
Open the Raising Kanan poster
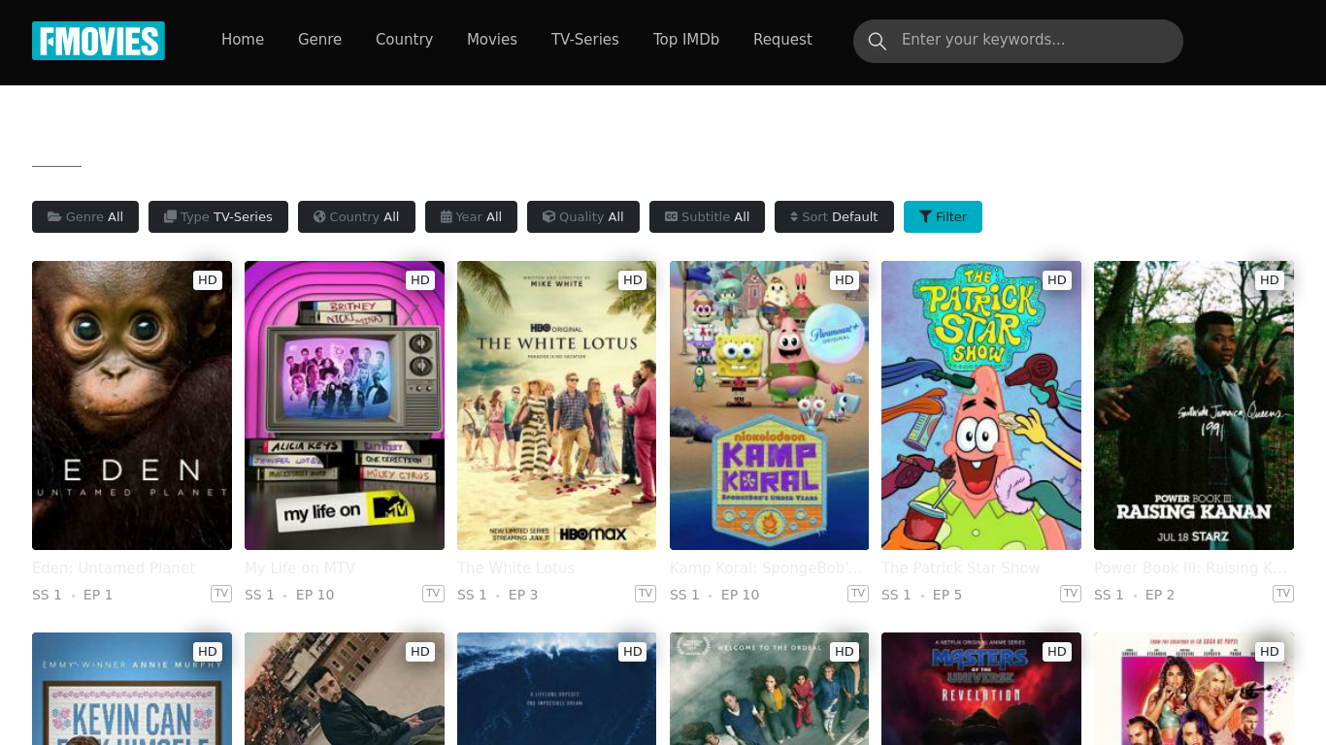[1194, 405]
